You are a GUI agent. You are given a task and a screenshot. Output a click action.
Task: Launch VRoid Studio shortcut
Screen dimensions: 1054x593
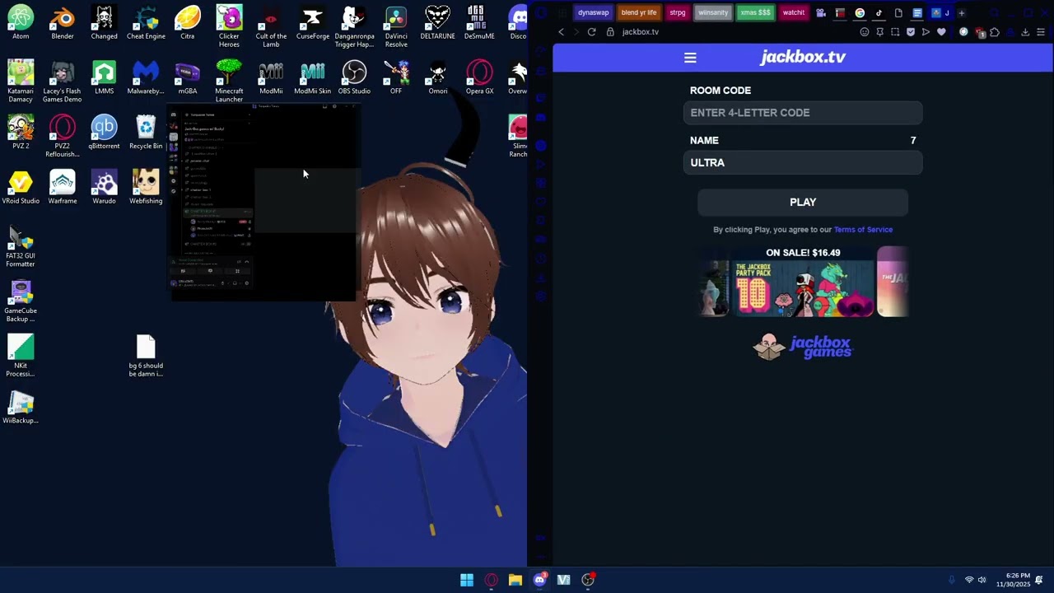point(21,188)
